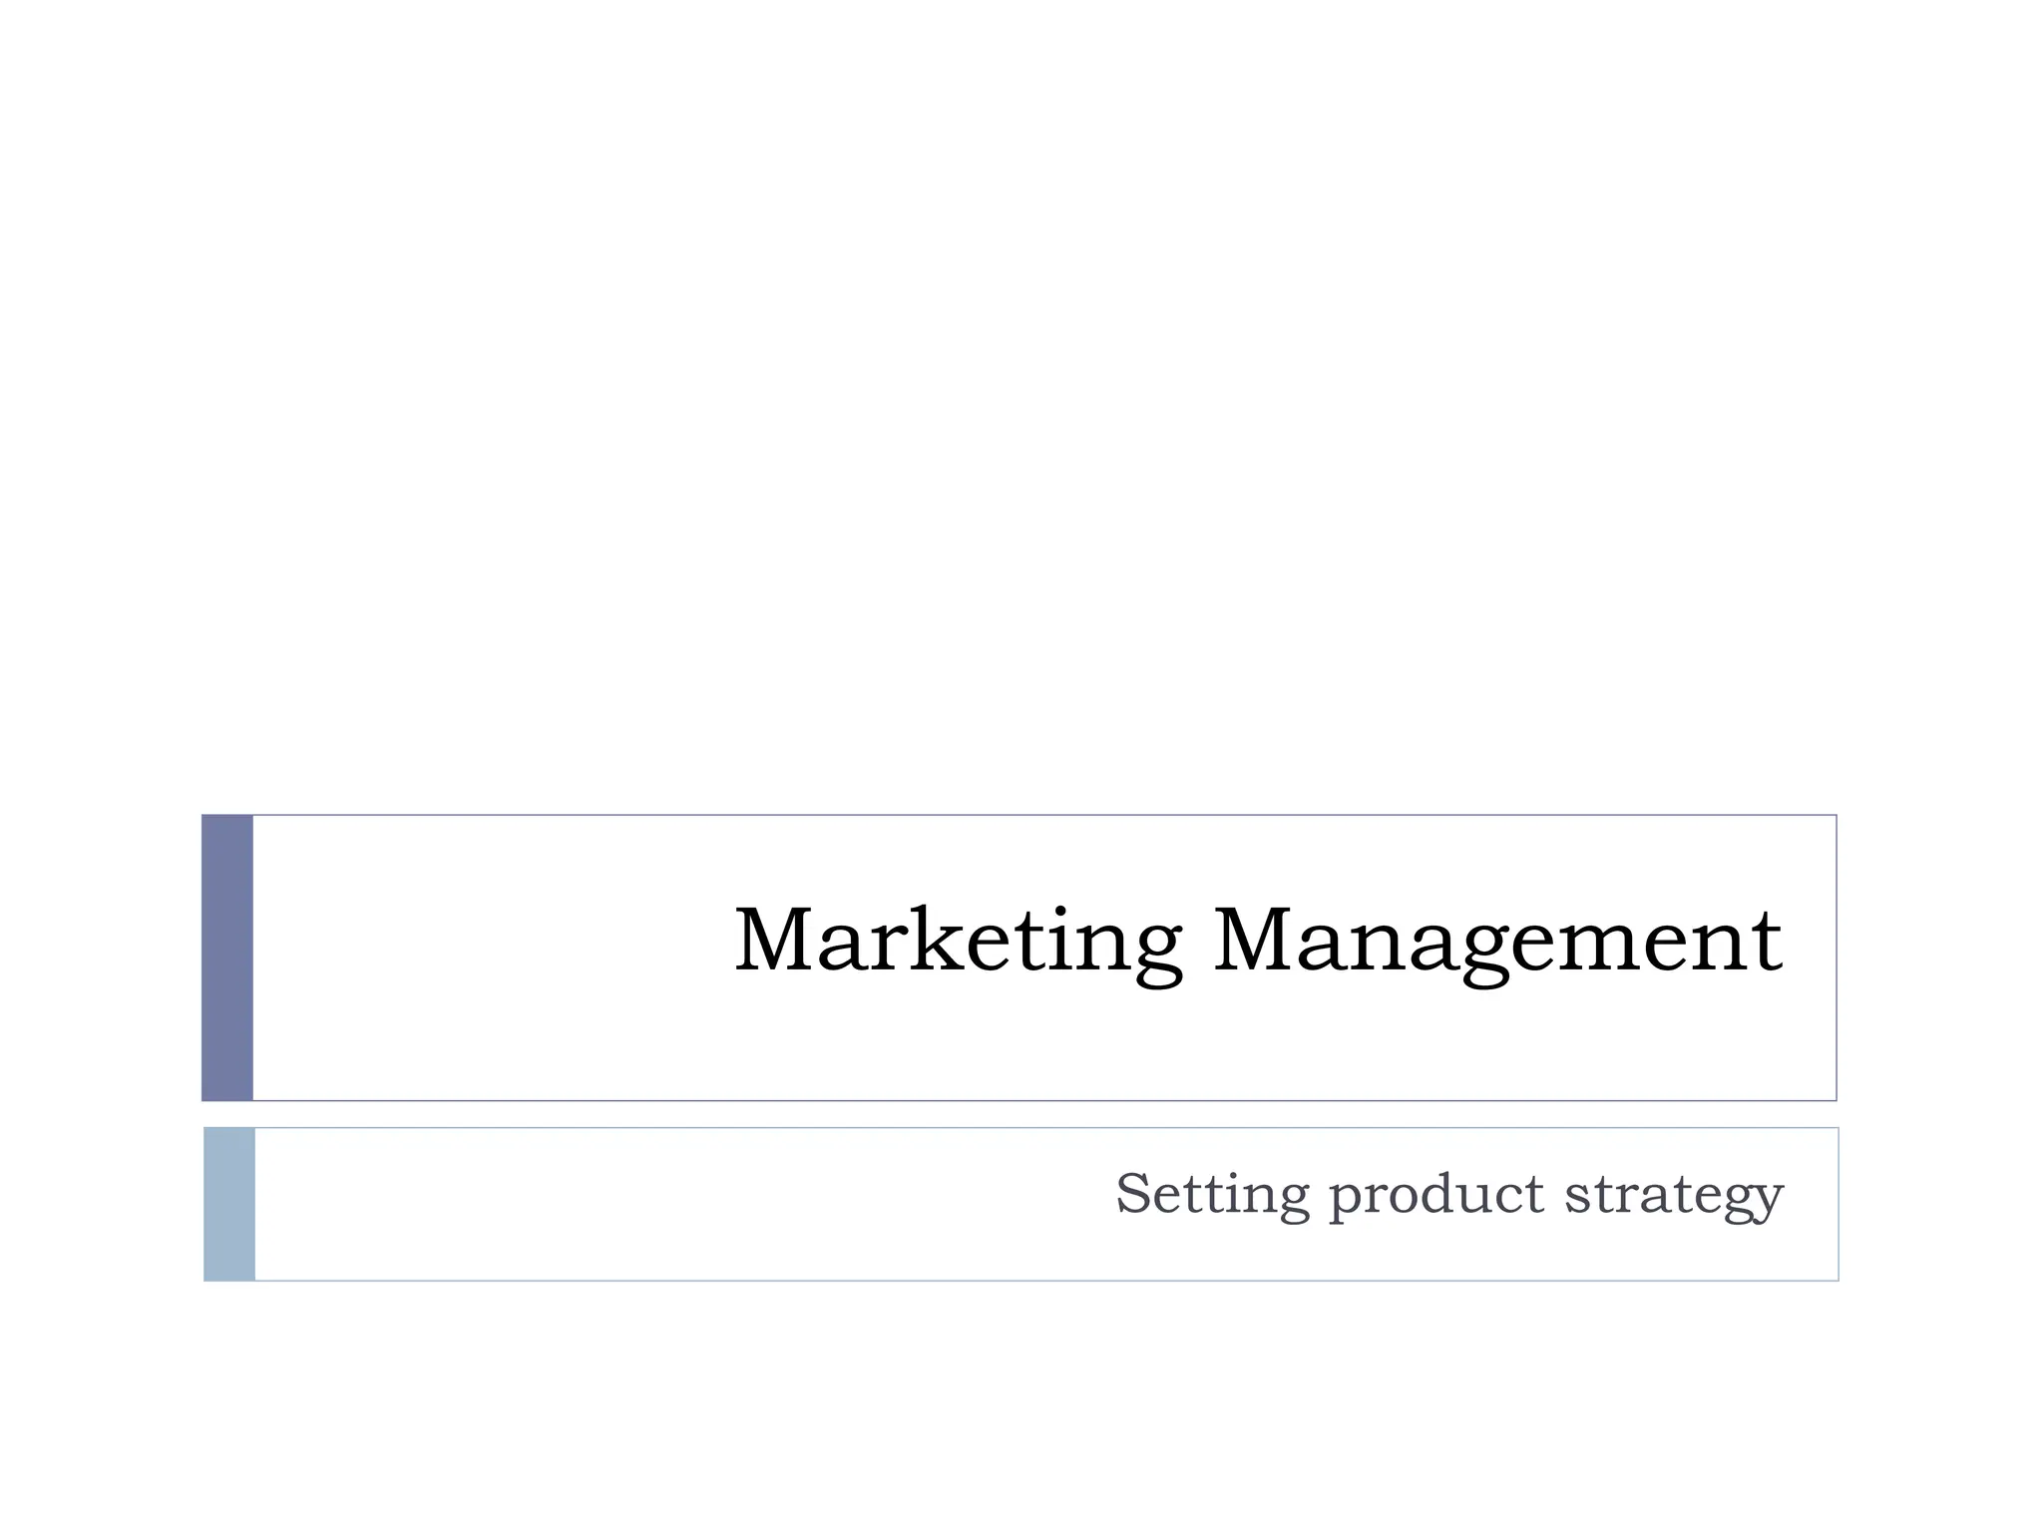Click the word "Management" in the title
Image resolution: width=2043 pixels, height=1532 pixels.
[1496, 941]
